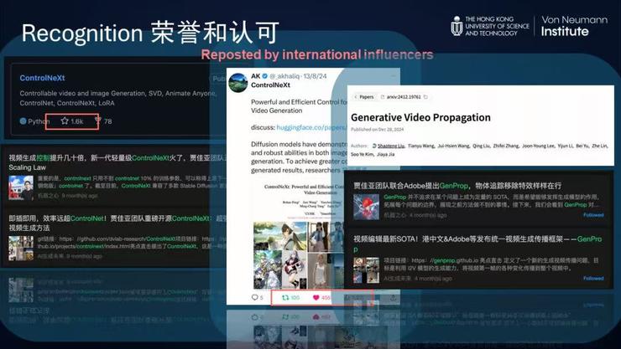Open the huggingface.co/papers discussion link

(311, 127)
